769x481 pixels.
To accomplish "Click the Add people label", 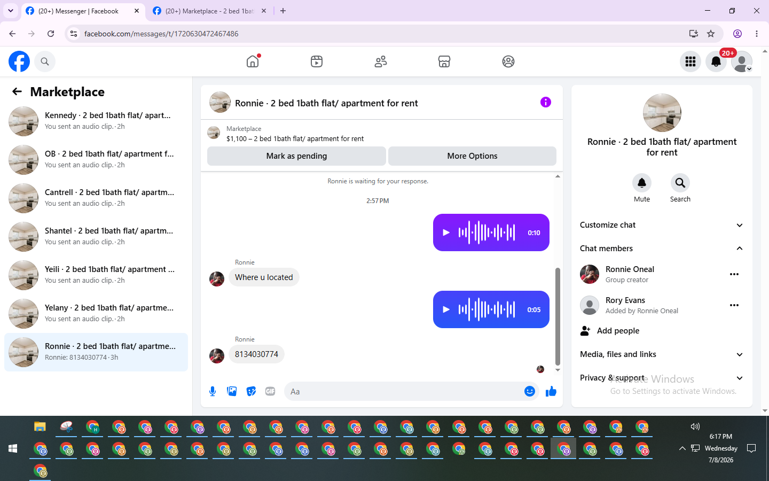I will [618, 331].
